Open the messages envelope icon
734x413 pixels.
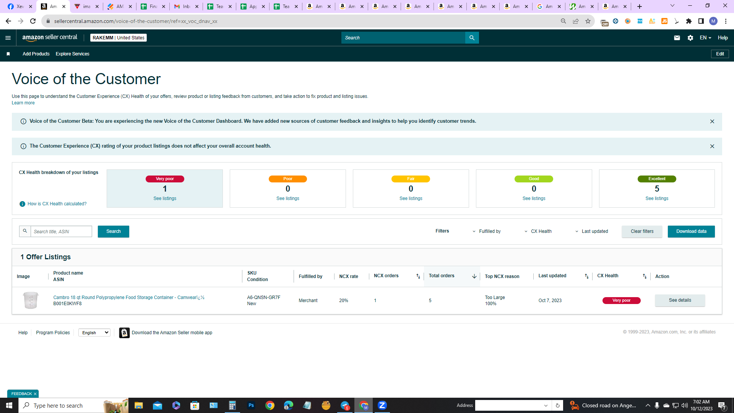coord(677,38)
